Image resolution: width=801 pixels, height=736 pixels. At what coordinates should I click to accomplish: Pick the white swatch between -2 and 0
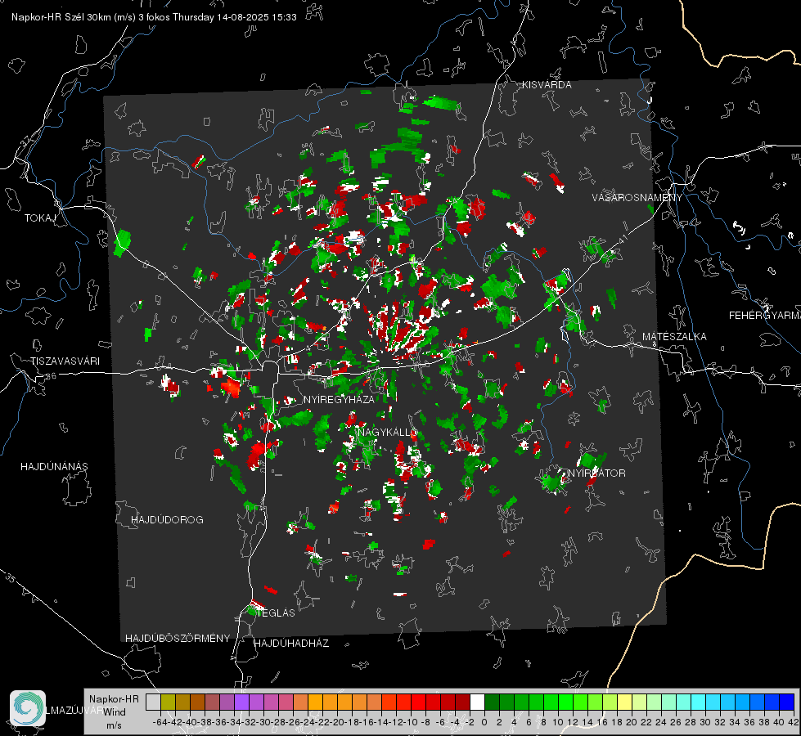tap(477, 702)
